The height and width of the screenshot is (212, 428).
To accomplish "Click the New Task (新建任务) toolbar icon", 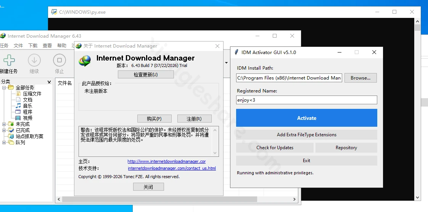I will coord(9,61).
